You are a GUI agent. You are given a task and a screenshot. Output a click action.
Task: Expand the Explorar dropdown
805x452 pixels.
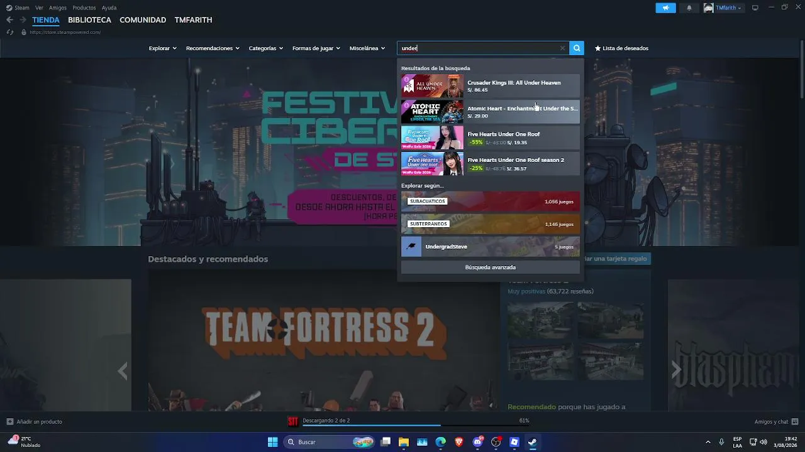tap(163, 48)
